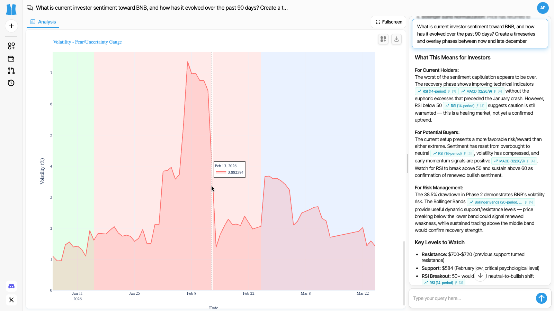Open the Discord icon in sidebar
This screenshot has width=554, height=311.
11,286
